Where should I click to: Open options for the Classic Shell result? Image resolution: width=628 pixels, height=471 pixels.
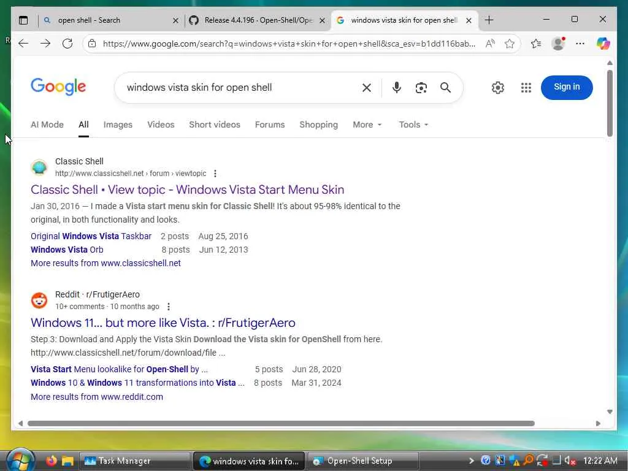click(215, 174)
